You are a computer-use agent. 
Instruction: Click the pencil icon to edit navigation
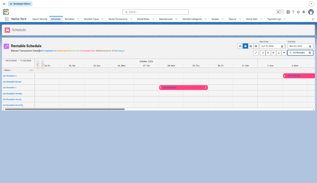(313, 19)
